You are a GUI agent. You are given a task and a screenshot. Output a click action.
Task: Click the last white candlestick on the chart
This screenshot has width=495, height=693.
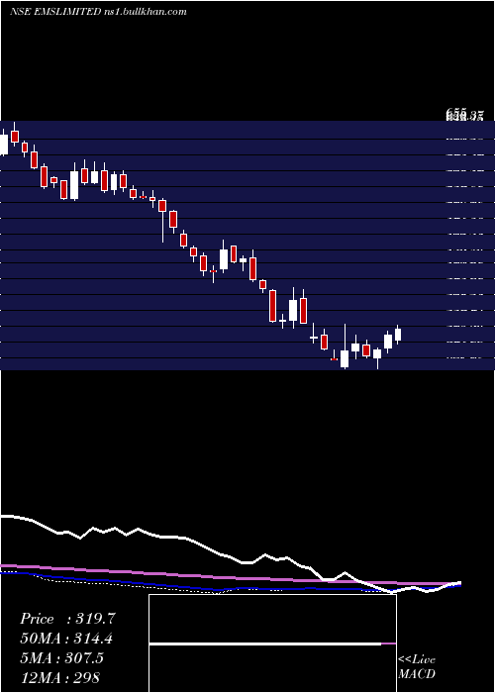[398, 335]
